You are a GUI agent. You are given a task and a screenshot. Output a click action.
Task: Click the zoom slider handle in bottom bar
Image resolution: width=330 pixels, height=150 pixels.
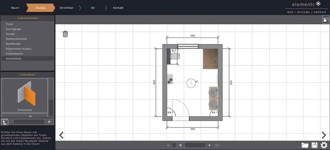(180, 145)
